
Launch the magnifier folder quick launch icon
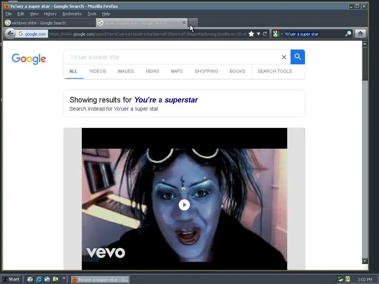[56, 279]
